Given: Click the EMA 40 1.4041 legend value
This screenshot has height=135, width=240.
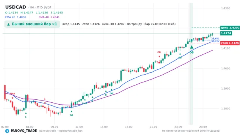Looking at the screenshot, I should (x=49, y=17).
